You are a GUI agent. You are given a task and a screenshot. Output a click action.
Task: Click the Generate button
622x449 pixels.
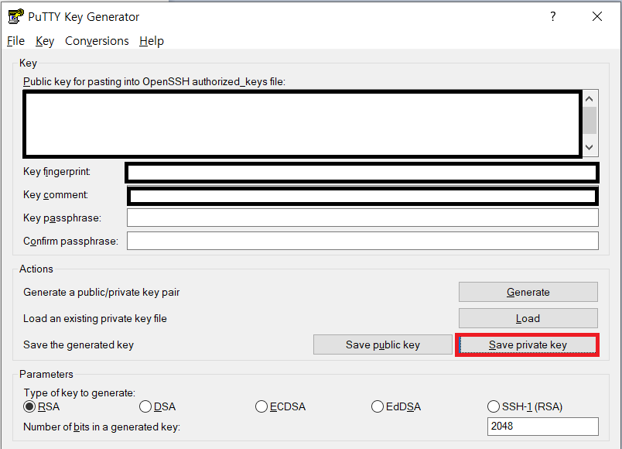(x=528, y=292)
